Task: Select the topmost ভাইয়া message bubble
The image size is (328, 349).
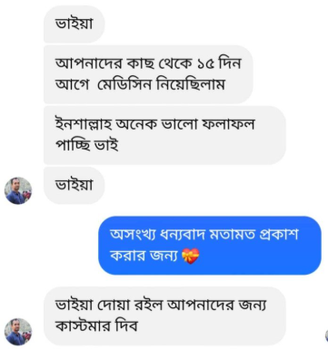Action: click(75, 24)
